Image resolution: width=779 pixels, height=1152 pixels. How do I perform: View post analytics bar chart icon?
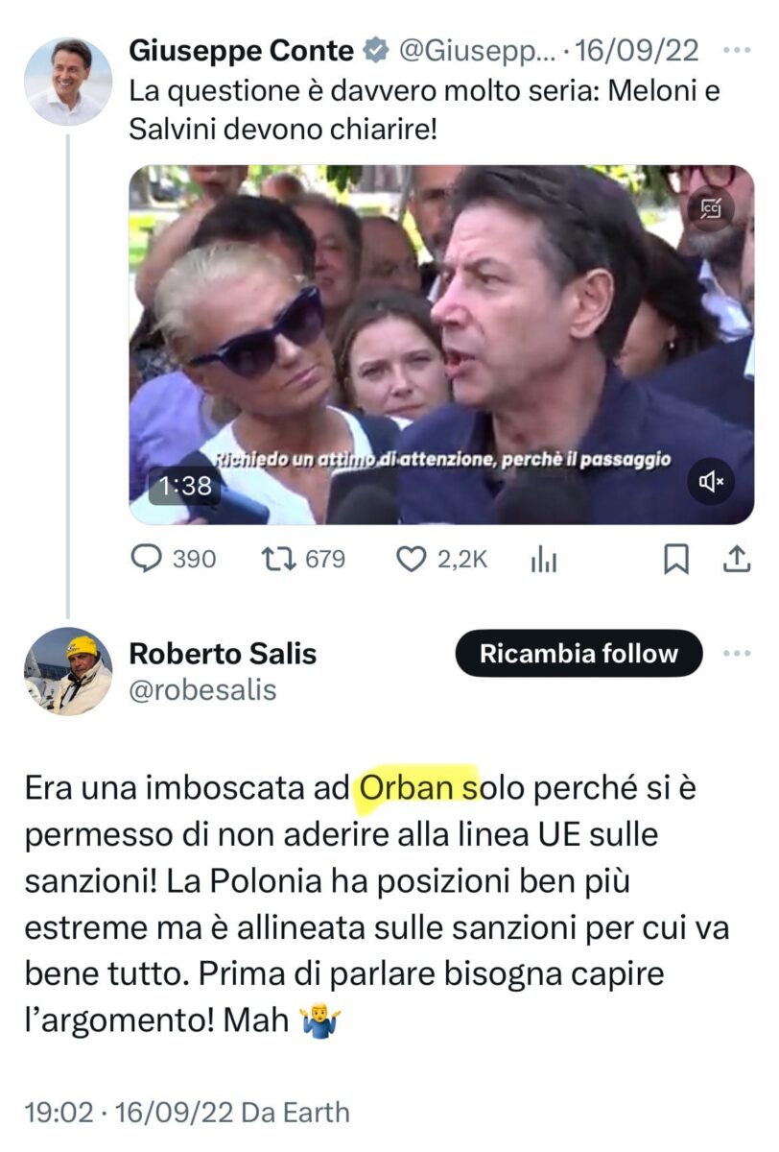[x=544, y=560]
